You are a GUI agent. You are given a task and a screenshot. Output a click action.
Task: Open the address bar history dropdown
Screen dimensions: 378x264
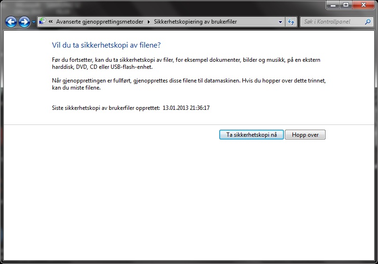pyautogui.click(x=280, y=22)
